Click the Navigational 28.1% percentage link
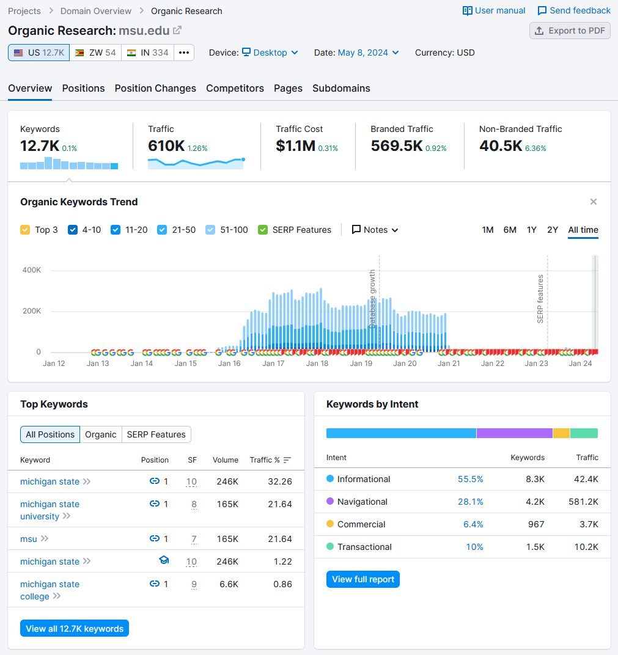This screenshot has width=618, height=655. [x=471, y=502]
